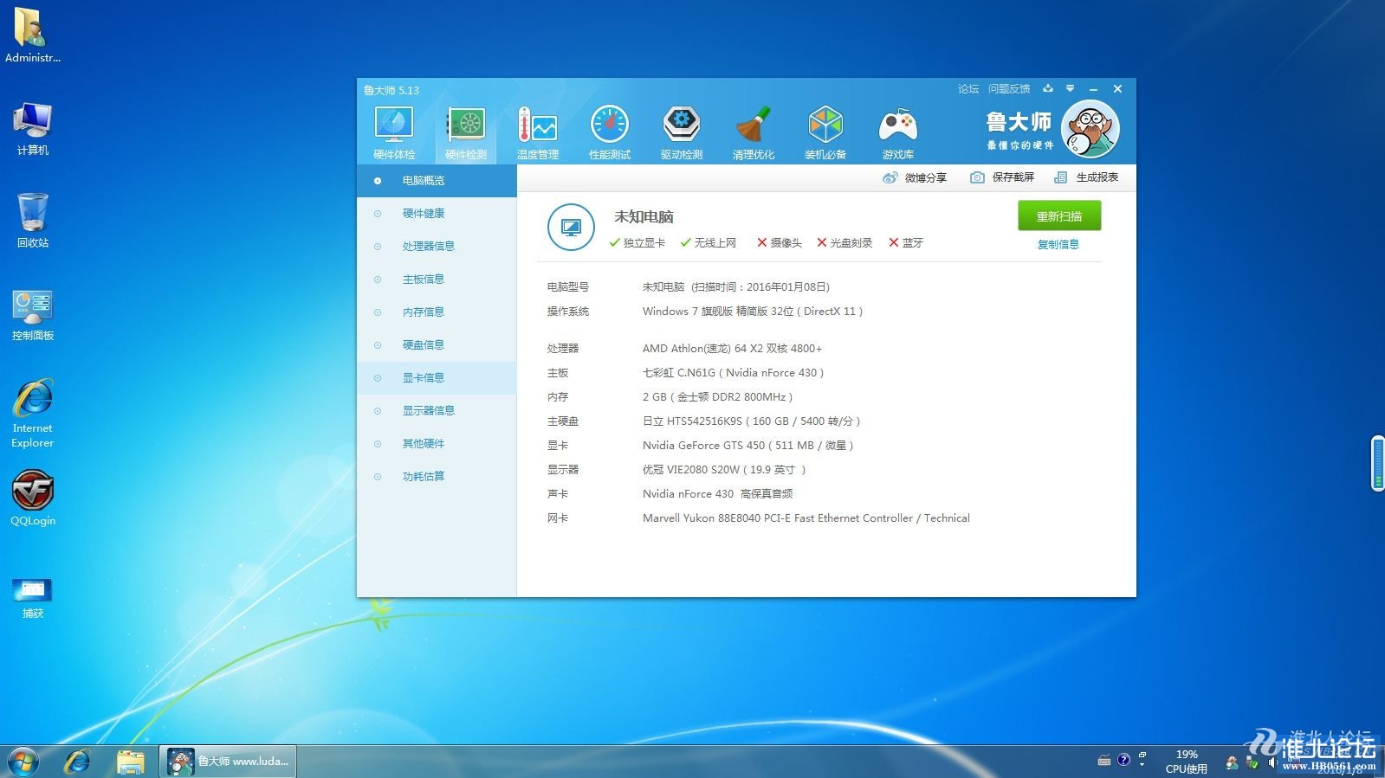The height and width of the screenshot is (778, 1385).
Task: Open 问题反馈 feedback link
Action: click(x=1009, y=89)
